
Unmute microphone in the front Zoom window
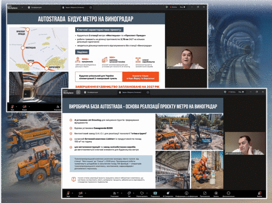click(x=68, y=193)
